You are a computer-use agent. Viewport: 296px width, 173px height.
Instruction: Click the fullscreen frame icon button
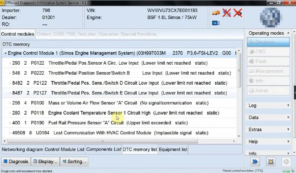point(271,162)
